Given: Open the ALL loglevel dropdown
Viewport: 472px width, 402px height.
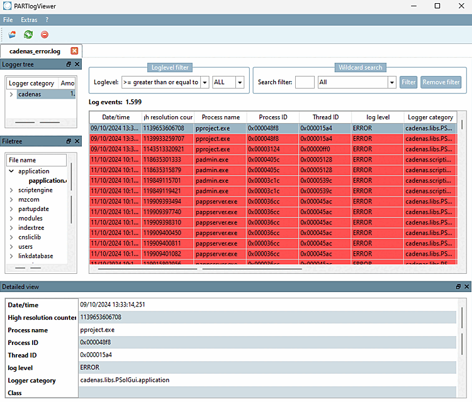Looking at the screenshot, I should pos(240,82).
